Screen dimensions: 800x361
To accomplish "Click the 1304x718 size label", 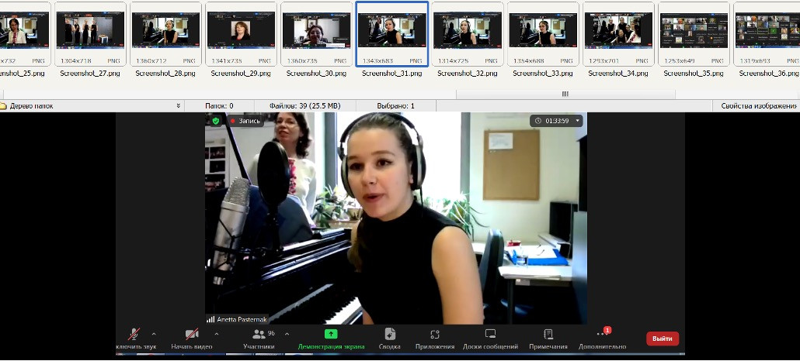I will pos(75,60).
